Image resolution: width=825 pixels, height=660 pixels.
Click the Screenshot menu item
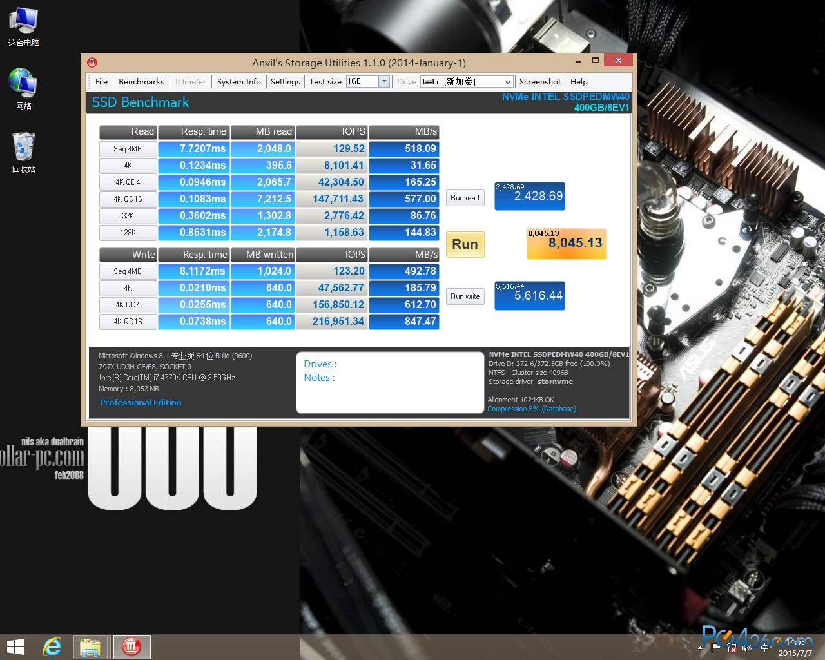pyautogui.click(x=539, y=82)
